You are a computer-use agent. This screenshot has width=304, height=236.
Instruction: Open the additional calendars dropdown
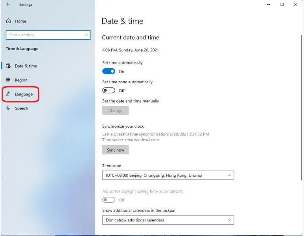pos(168,220)
